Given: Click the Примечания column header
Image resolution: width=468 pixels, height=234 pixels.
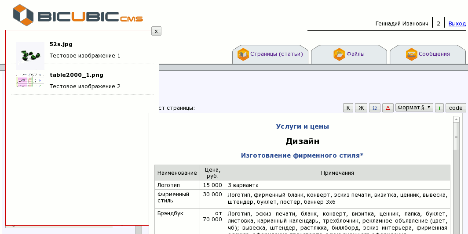Looking at the screenshot, I should (x=337, y=173).
